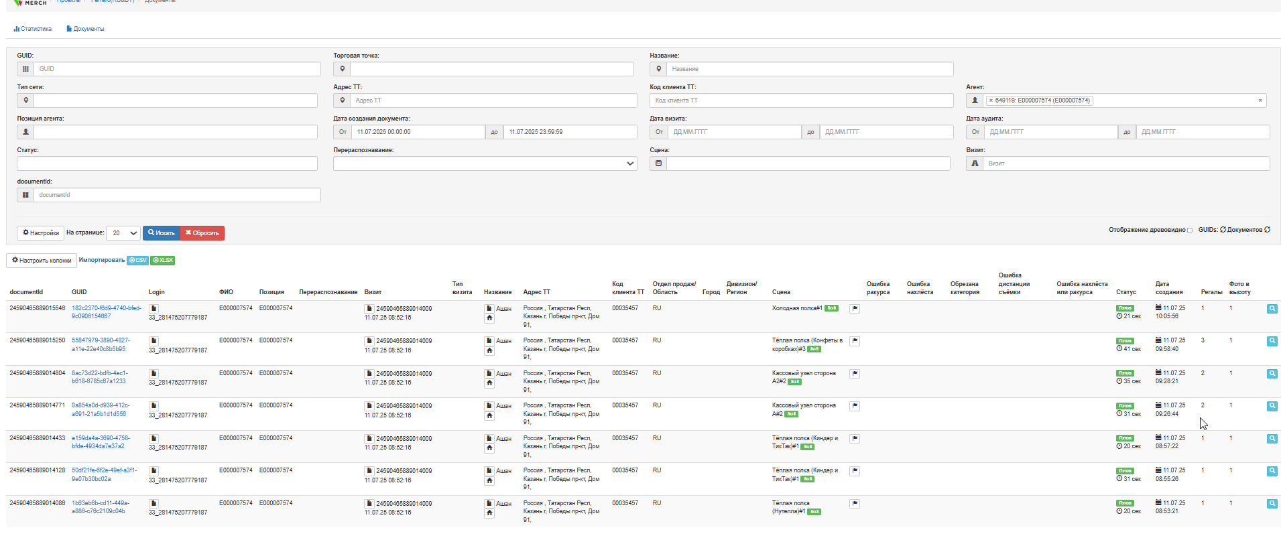
Task: Click map pin icon beside Тип сети
Action: (x=25, y=100)
